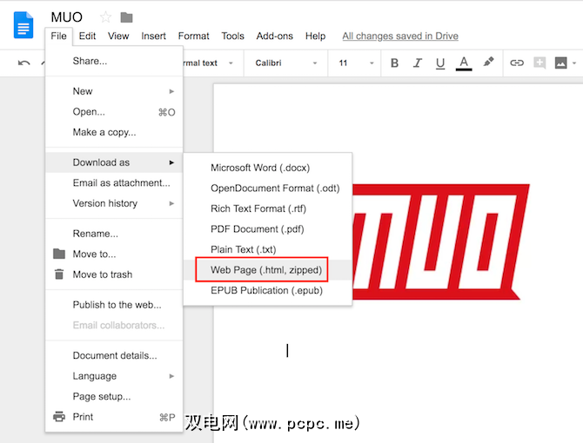583x443 pixels.
Task: Open the Format menu
Action: click(193, 36)
